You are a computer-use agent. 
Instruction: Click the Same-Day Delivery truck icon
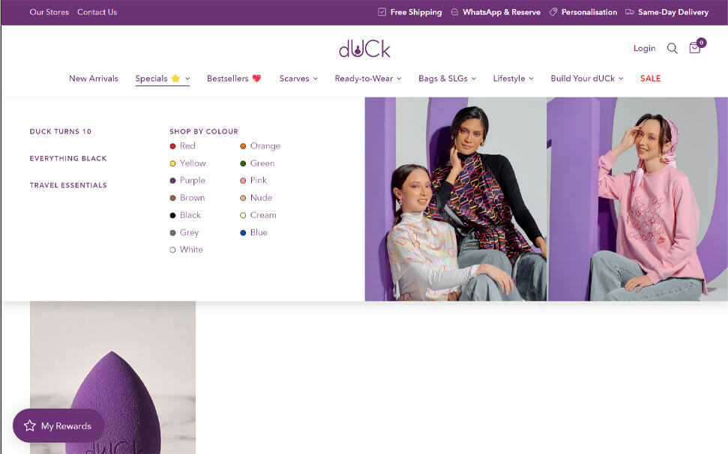coord(630,12)
